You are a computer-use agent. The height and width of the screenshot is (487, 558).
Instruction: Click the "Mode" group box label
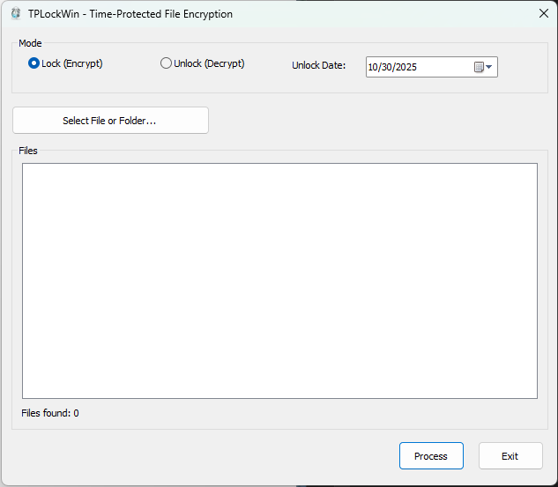[30, 43]
